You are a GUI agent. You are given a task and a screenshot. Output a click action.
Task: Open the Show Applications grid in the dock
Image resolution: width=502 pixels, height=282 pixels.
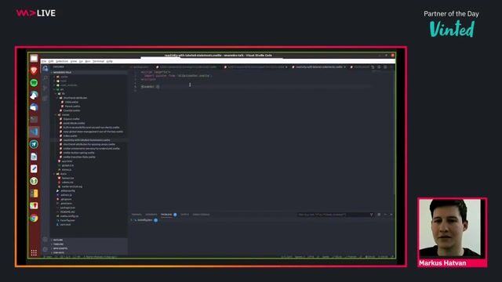point(34,253)
